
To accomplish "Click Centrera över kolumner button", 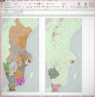I will pos(54,7).
